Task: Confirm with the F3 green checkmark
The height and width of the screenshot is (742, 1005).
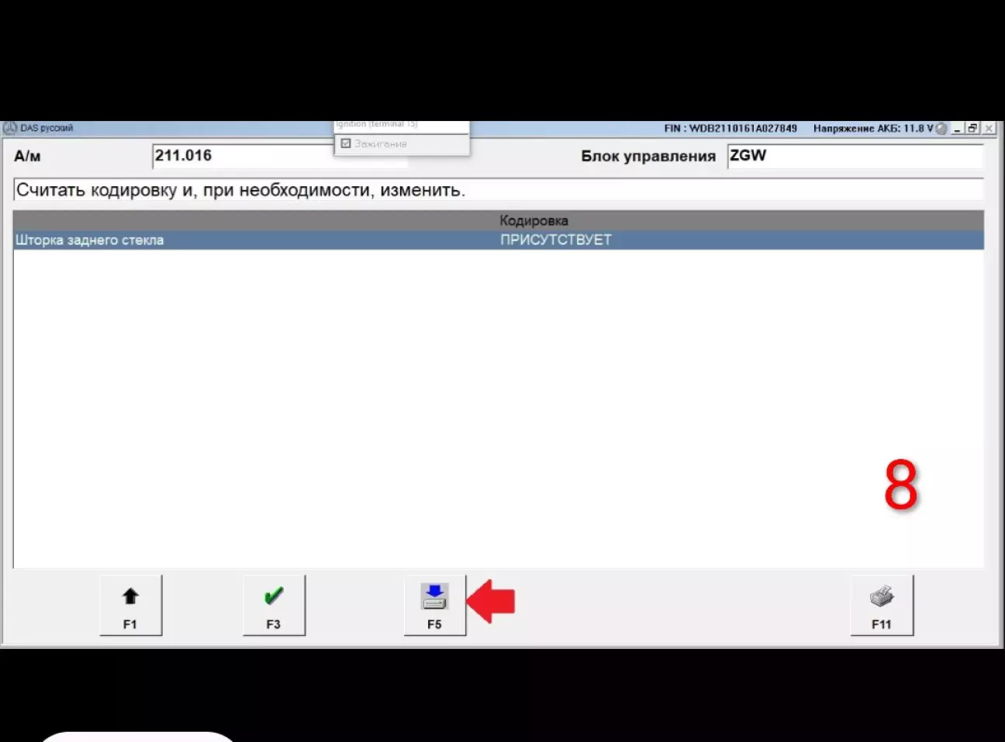Action: (274, 605)
